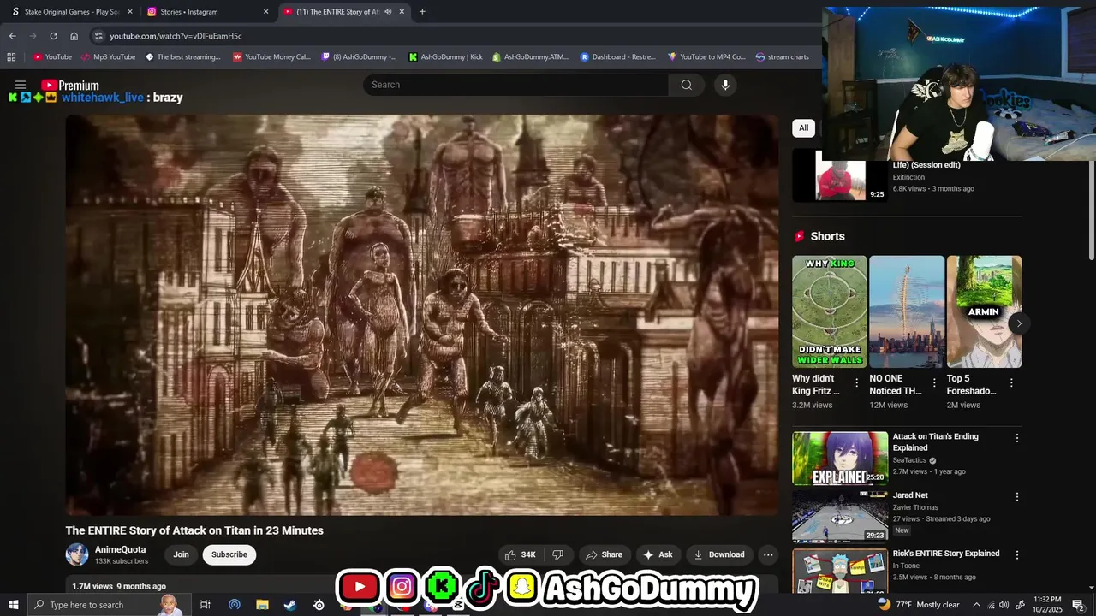Open File Explorer from the taskbar
Image resolution: width=1096 pixels, height=616 pixels.
[x=262, y=605]
